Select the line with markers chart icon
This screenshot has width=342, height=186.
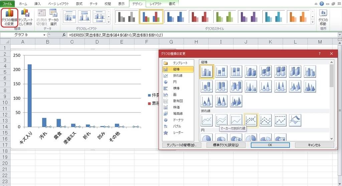pos(251,120)
